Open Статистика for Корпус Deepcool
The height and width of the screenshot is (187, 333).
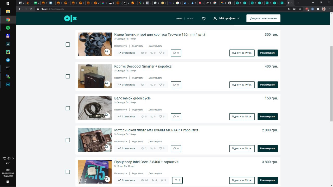click(x=126, y=85)
